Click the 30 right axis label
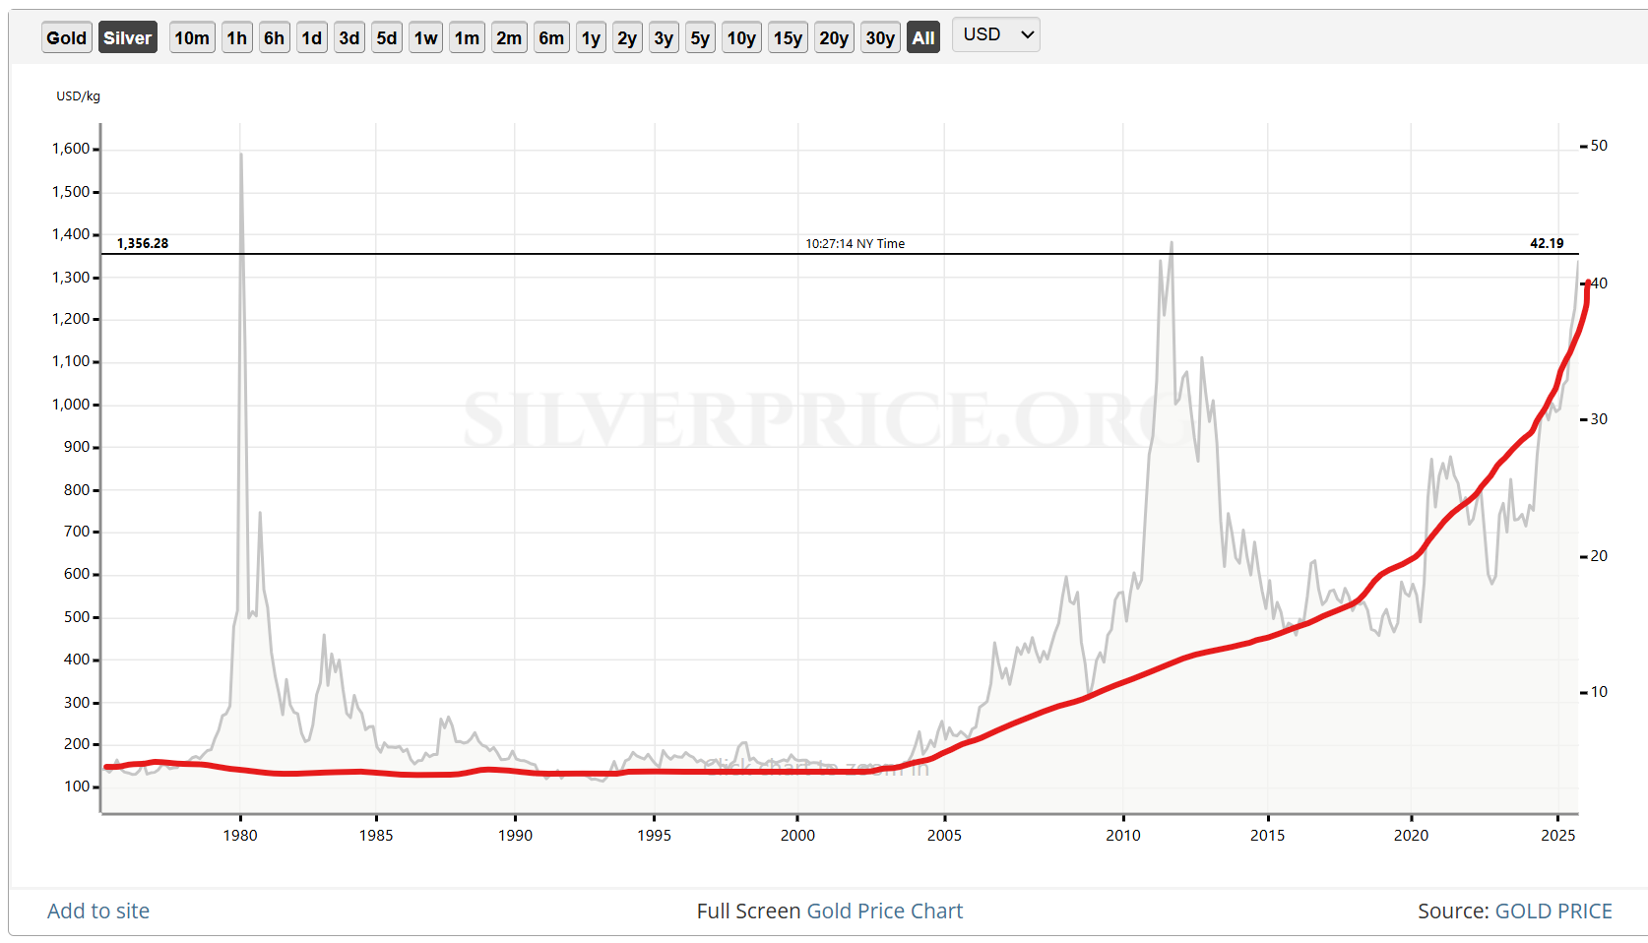This screenshot has width=1648, height=943. (1599, 419)
